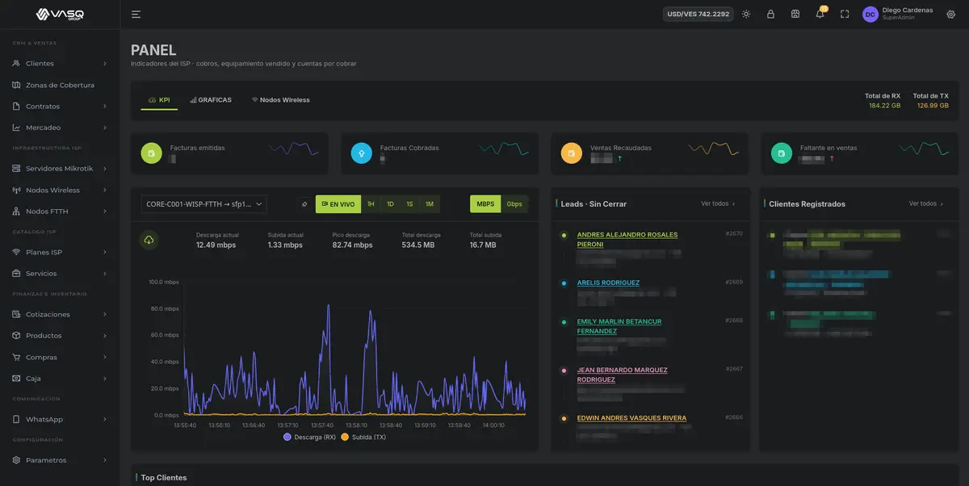Switch the chart units to Gbps

514,204
